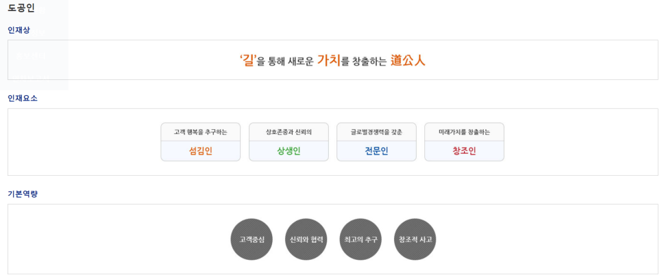Click the 글로벌경쟁력을 갖춘 caption
662x277 pixels.
coord(376,132)
